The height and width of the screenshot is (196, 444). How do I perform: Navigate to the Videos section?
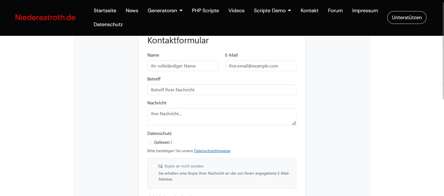(236, 11)
